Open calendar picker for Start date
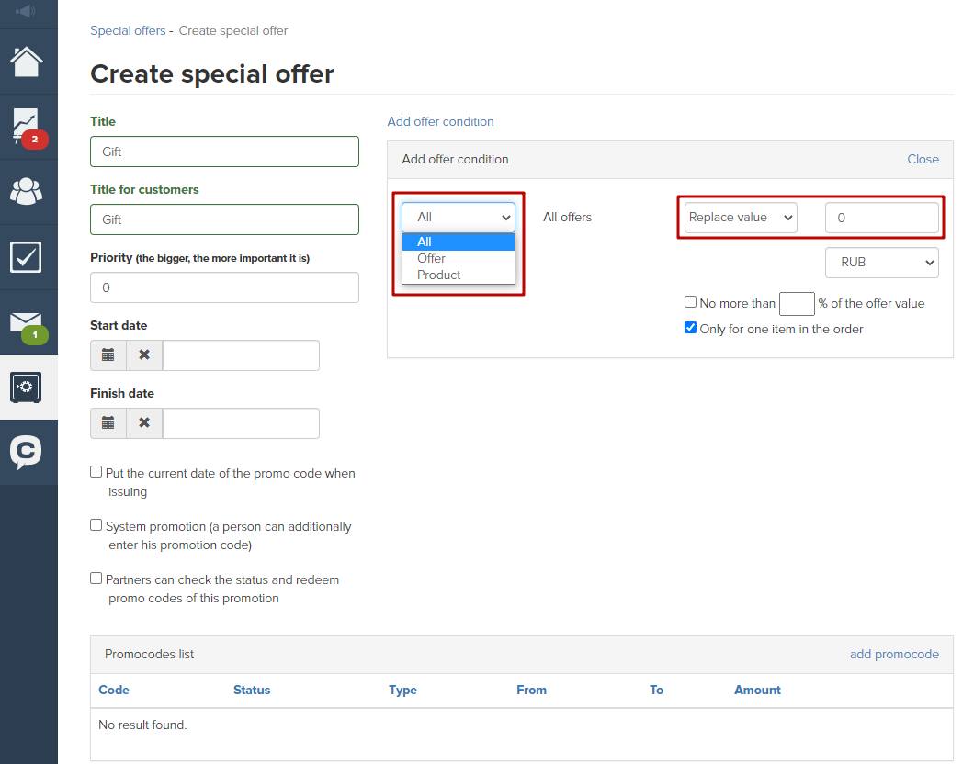 [x=108, y=355]
